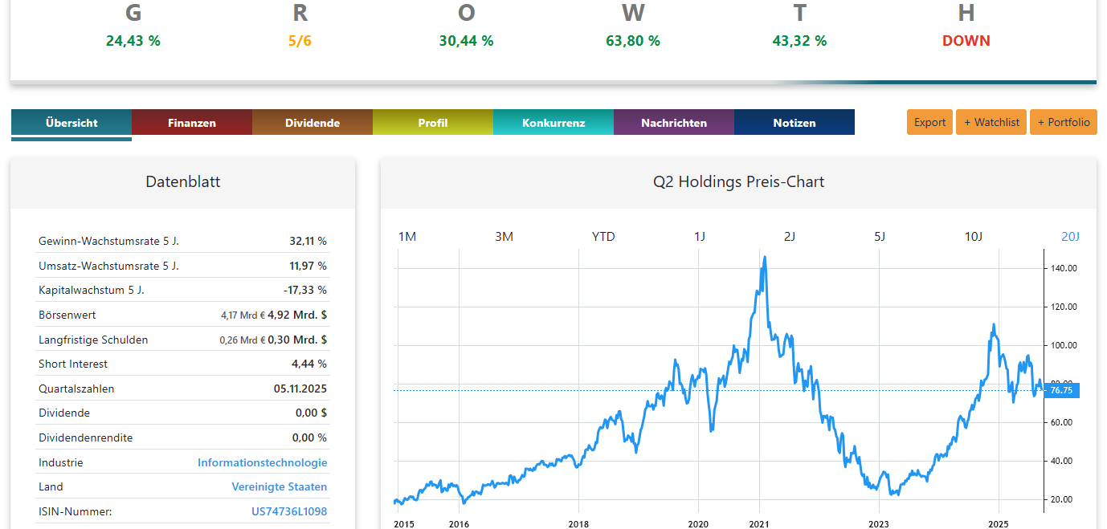
Task: Click the Vereinigte Staaten country link
Action: (280, 486)
